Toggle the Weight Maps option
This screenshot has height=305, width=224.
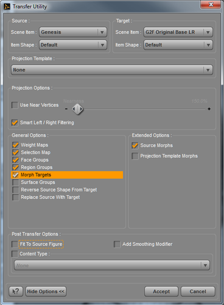(16, 145)
